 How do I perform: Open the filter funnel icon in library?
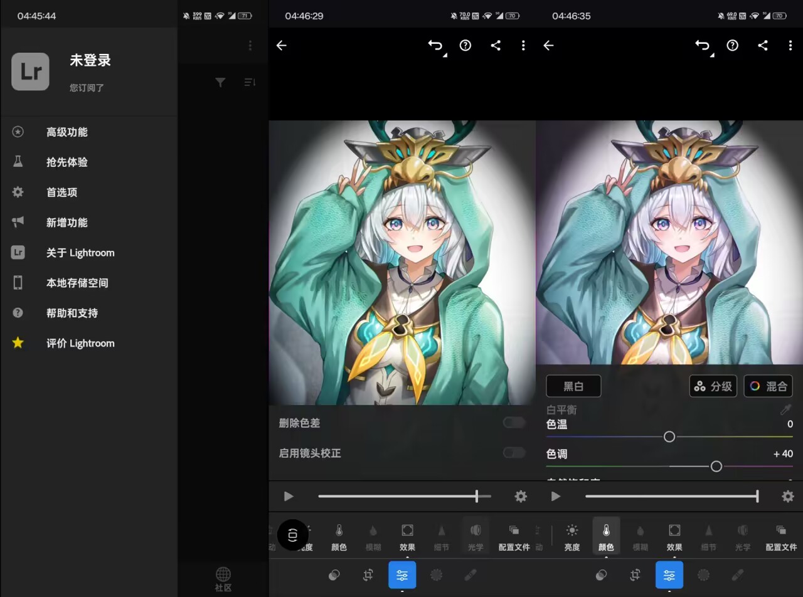click(x=220, y=82)
